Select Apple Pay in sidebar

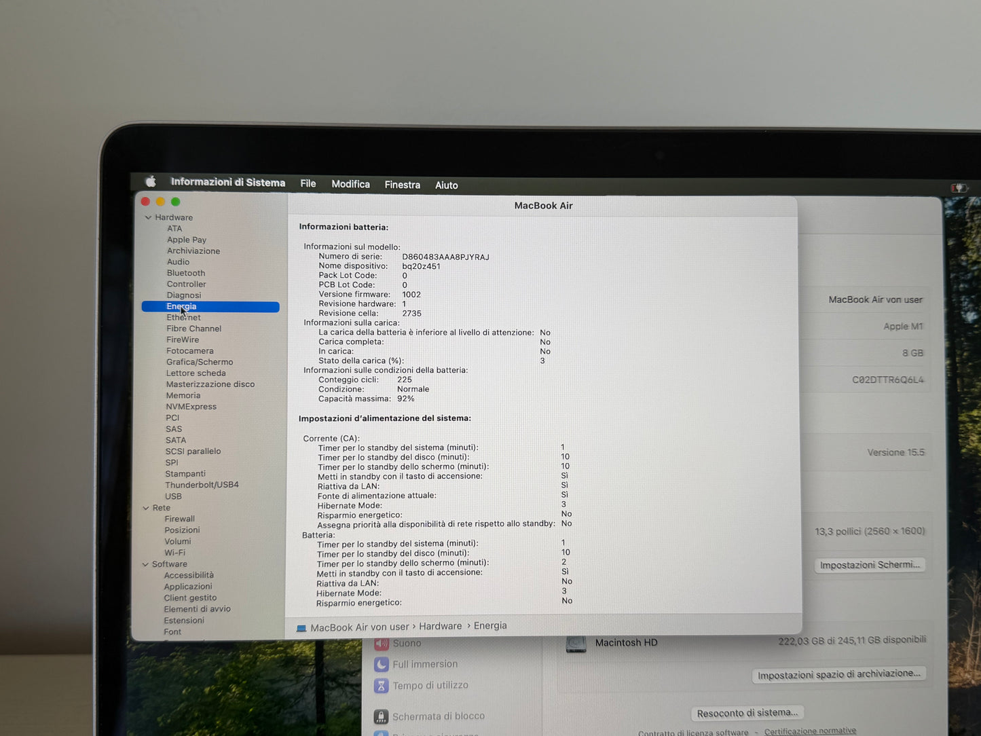[x=187, y=240]
